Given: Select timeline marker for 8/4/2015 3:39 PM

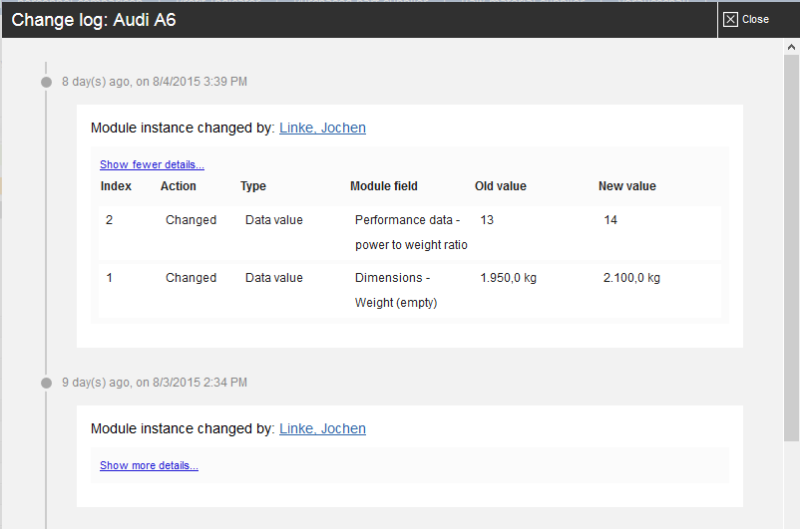Looking at the screenshot, I should [x=47, y=82].
